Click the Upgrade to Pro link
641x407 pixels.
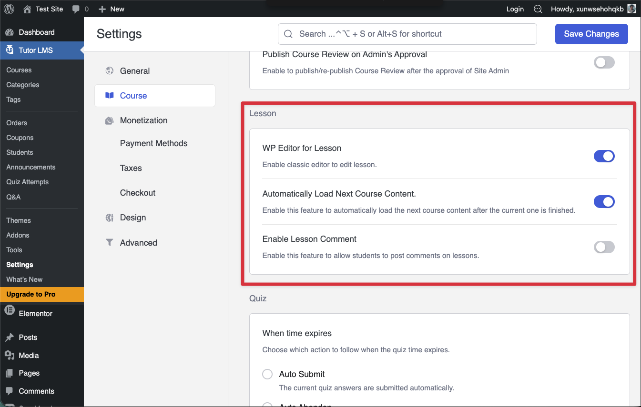31,294
